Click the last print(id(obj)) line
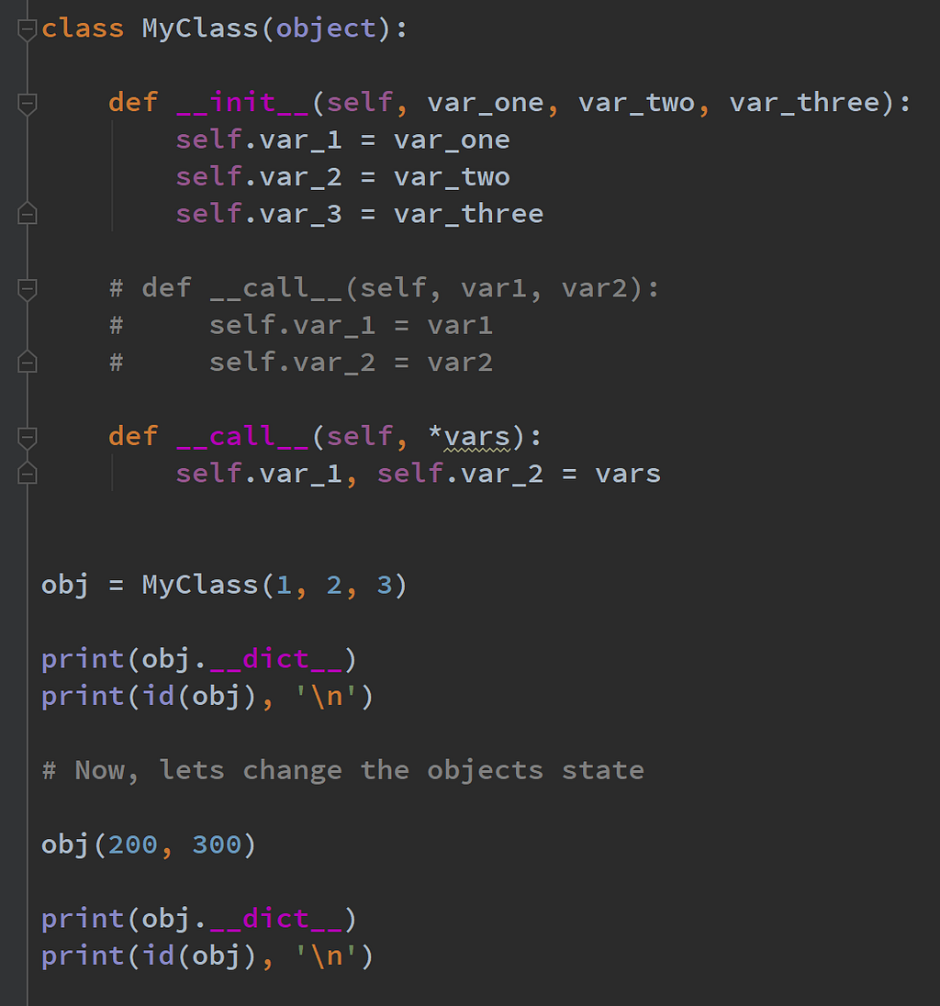Viewport: 940px width, 1006px height. [207, 956]
